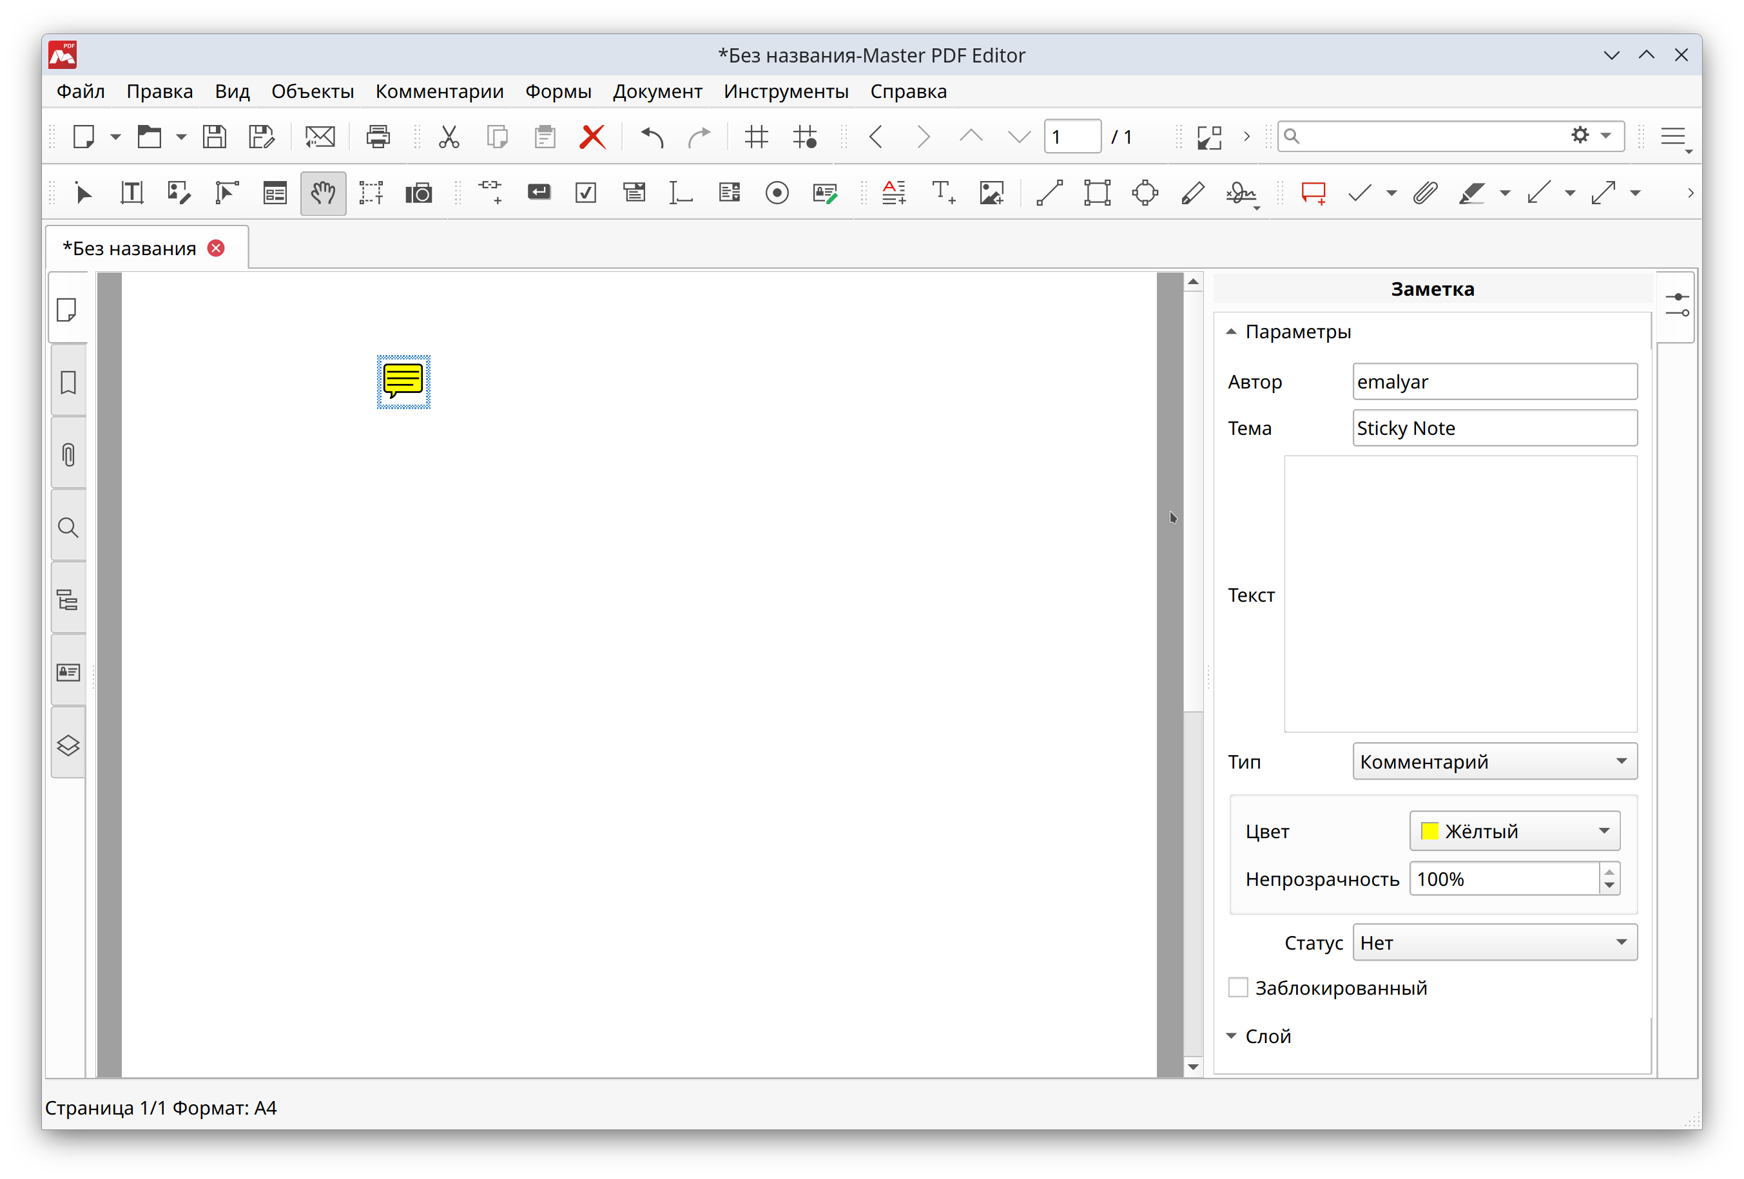Open the Инструменты menu

click(786, 91)
